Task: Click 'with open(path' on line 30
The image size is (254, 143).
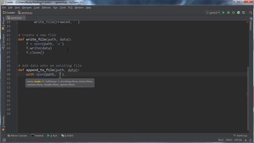Action: pos(40,74)
